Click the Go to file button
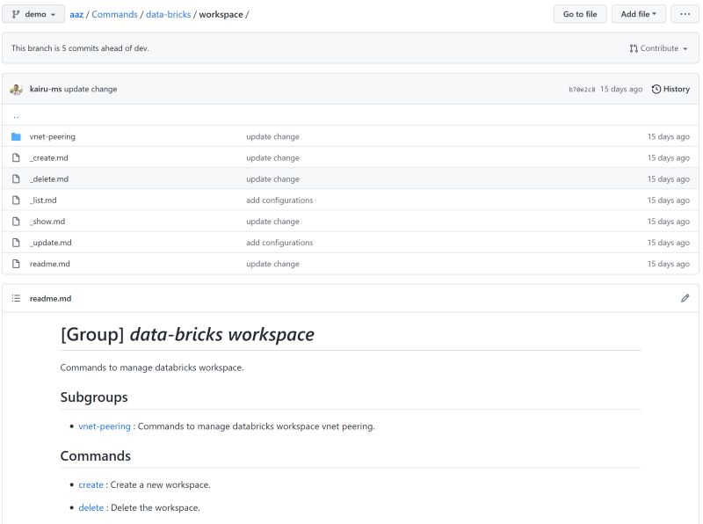This screenshot has width=703, height=524. (579, 14)
